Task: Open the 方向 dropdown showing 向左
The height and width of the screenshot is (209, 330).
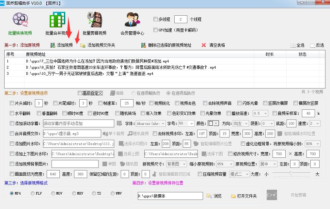Action: click(x=241, y=123)
